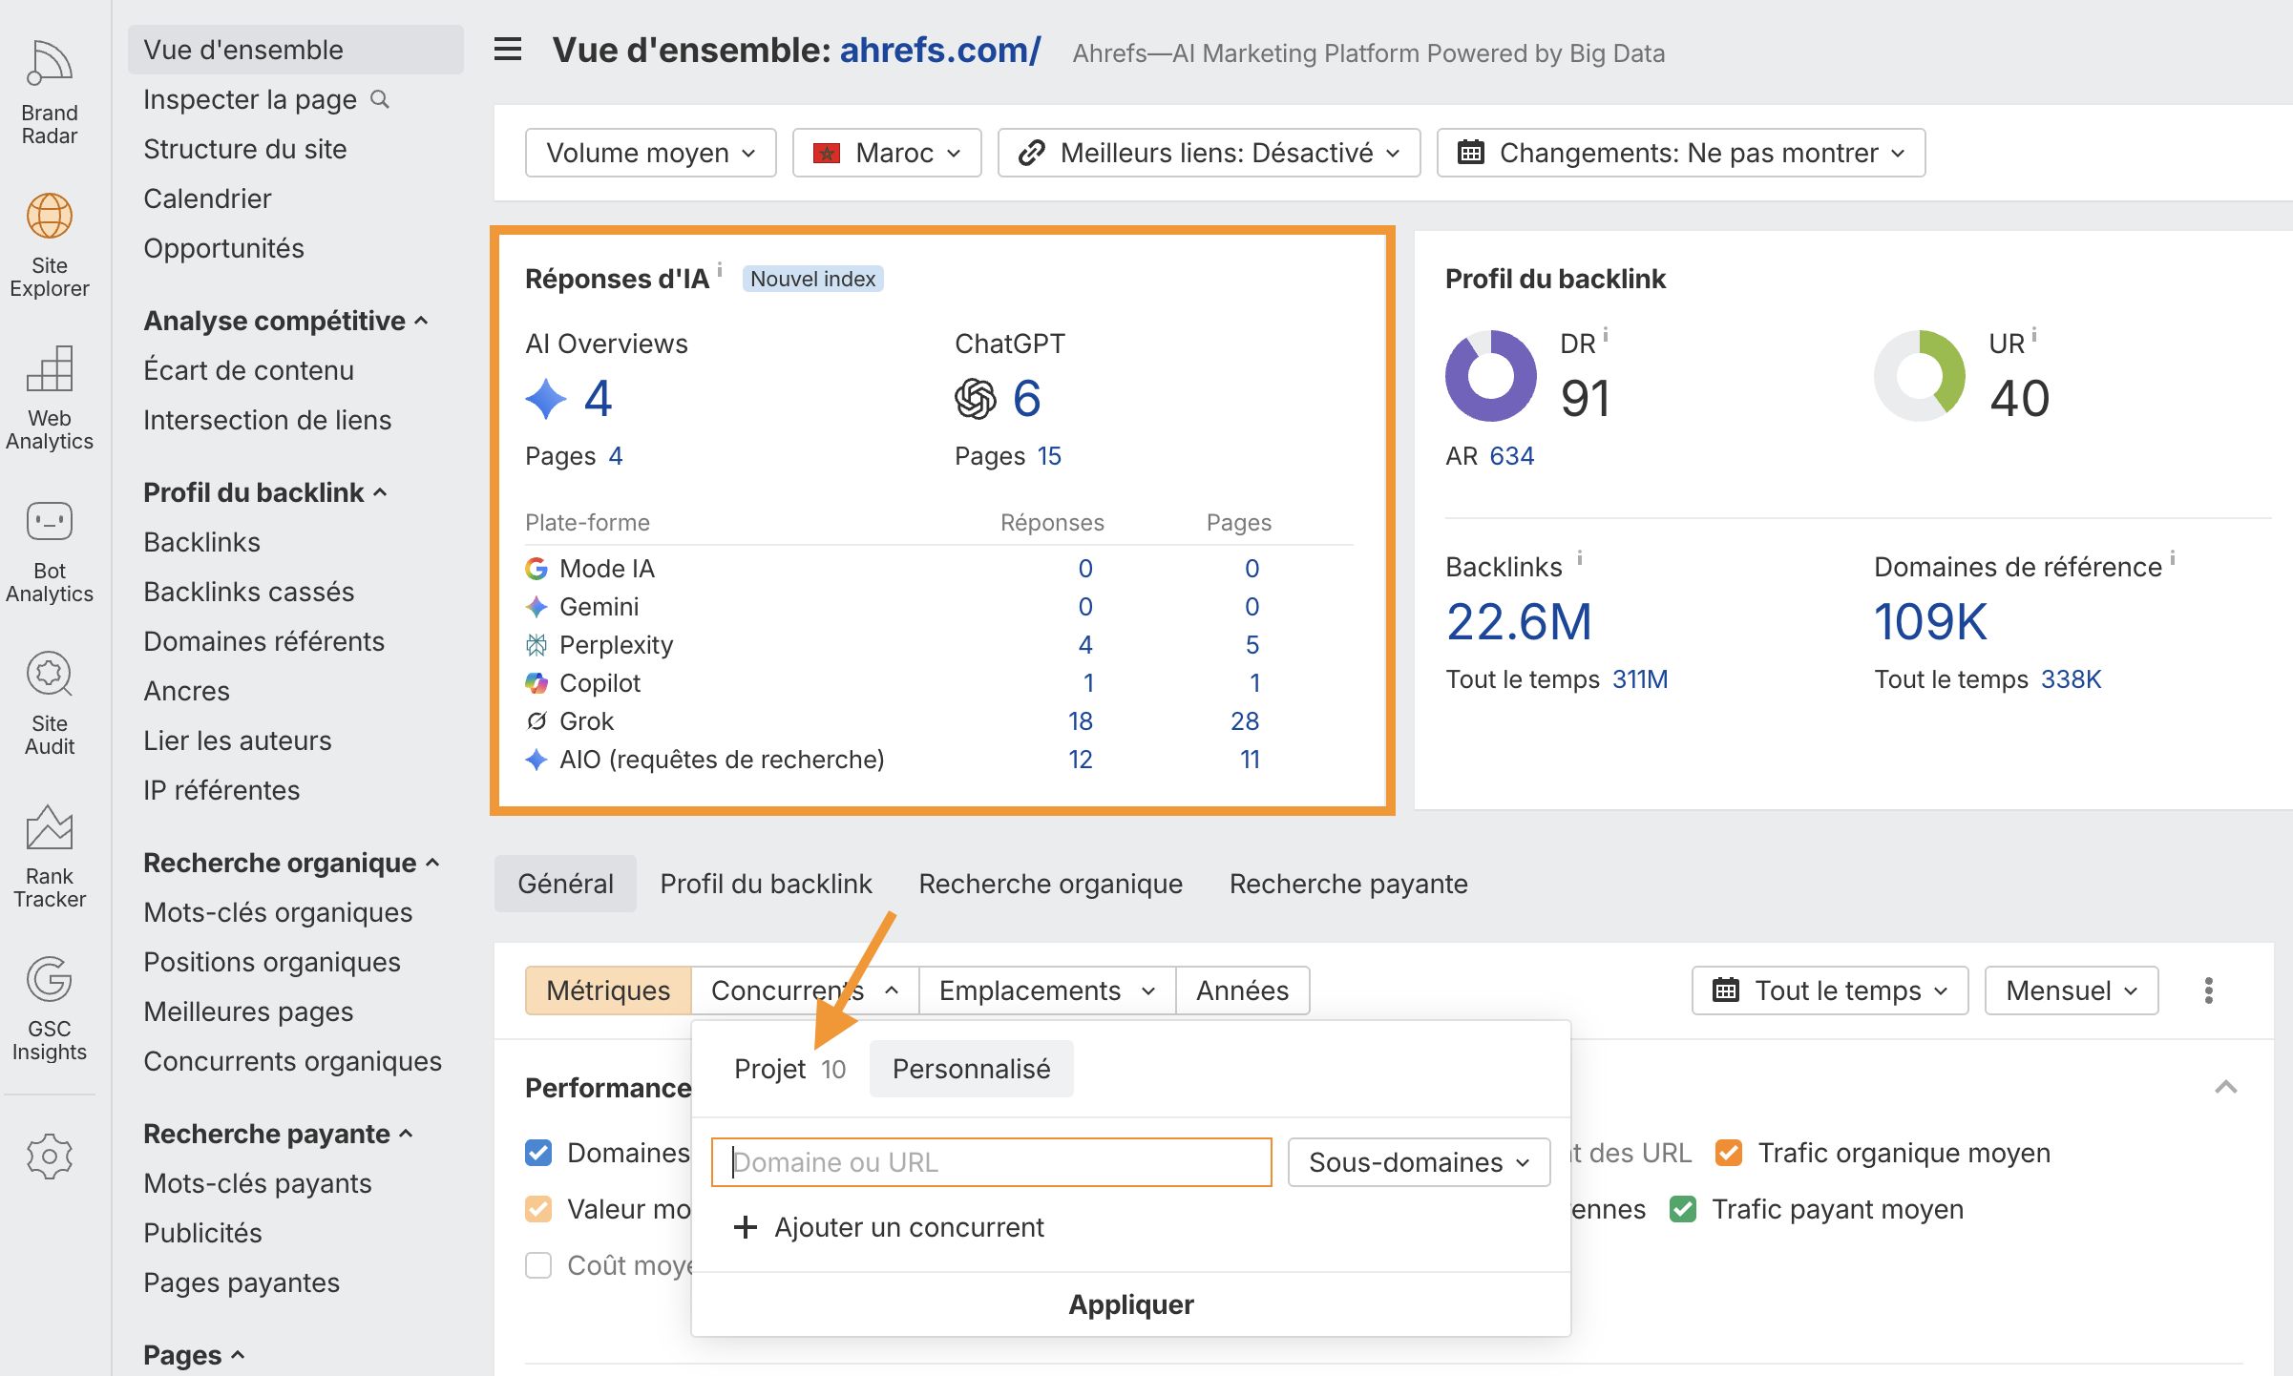Screen dimensions: 2293x1376
Task: Click the ChatGPT logo icon
Action: [x=976, y=398]
